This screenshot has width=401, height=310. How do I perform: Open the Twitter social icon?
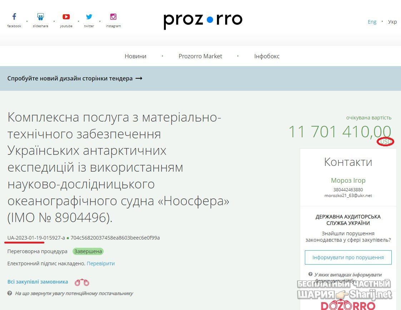click(89, 17)
